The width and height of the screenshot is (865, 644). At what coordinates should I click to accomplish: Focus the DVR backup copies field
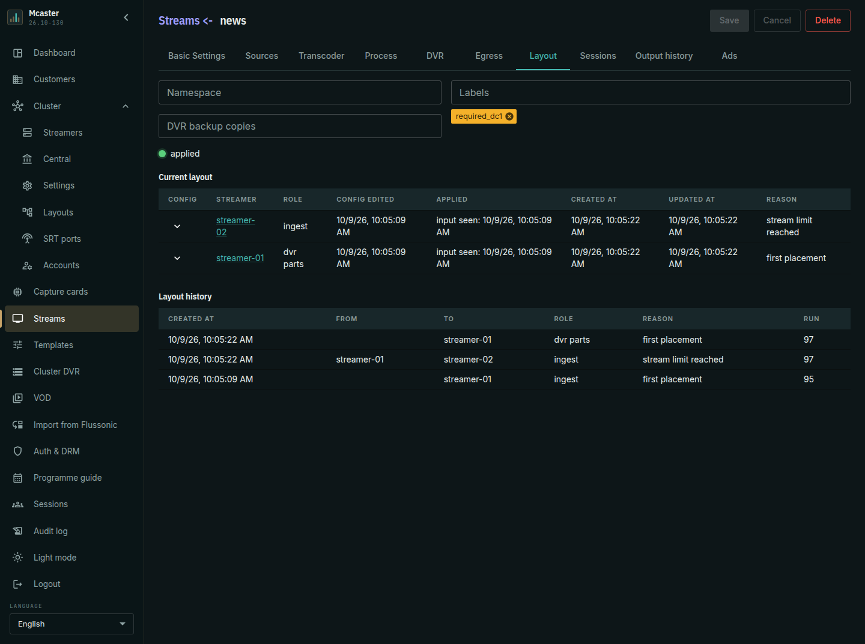[300, 126]
